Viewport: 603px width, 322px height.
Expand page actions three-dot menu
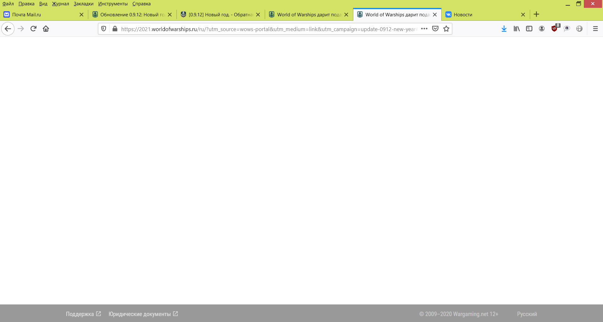pyautogui.click(x=424, y=29)
